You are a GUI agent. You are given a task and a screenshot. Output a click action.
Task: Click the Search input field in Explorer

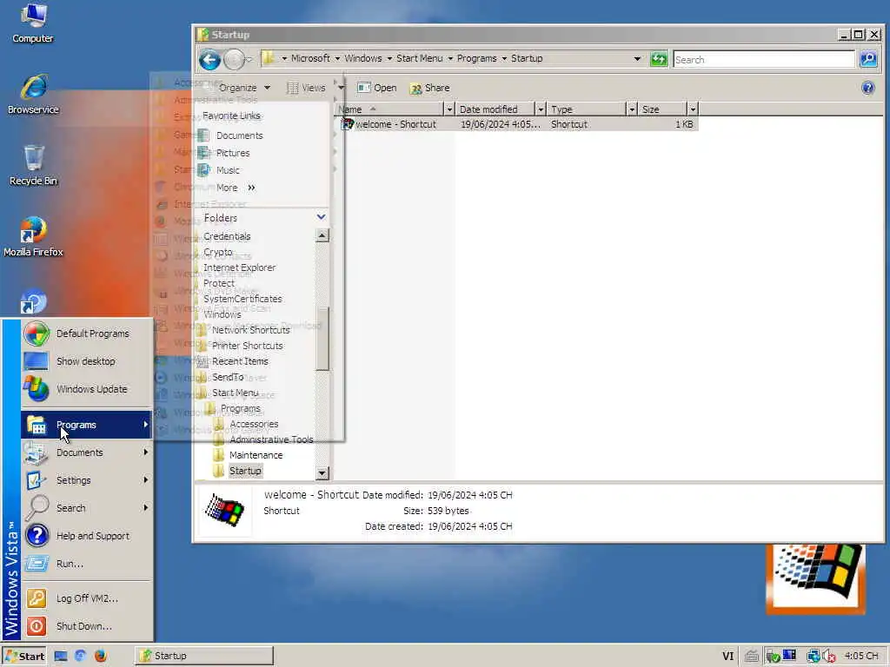click(764, 59)
